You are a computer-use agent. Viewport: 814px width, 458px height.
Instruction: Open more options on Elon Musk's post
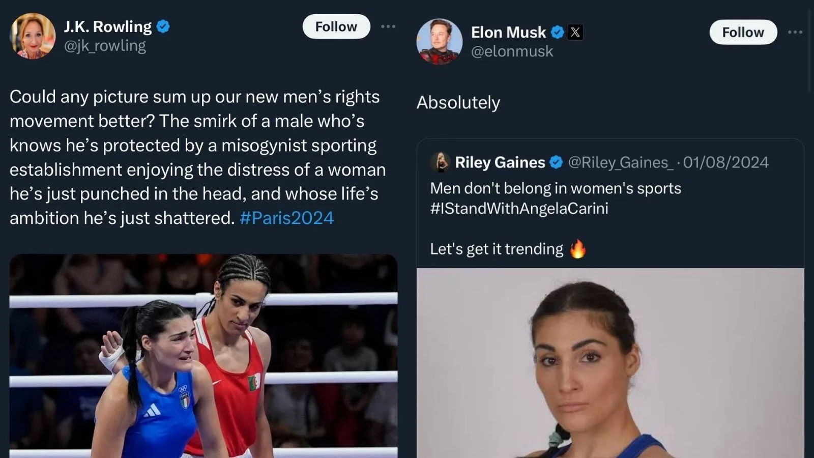(795, 32)
